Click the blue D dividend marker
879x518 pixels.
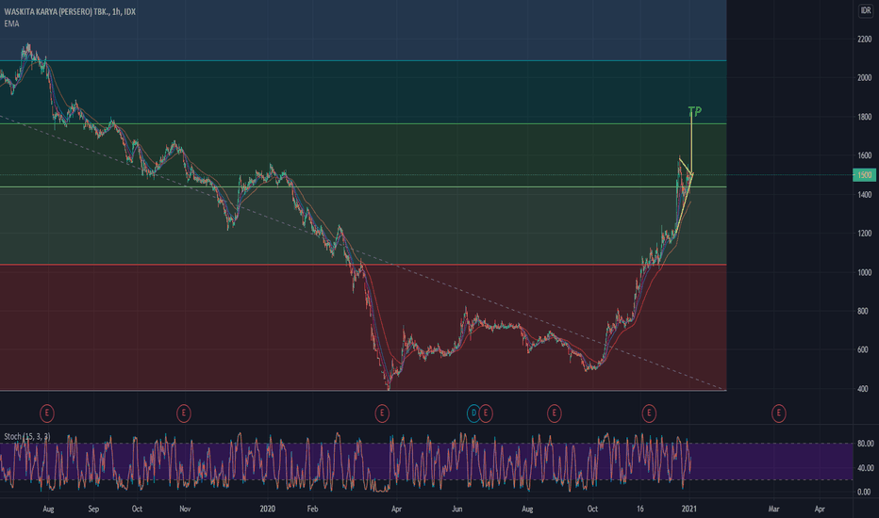473,413
